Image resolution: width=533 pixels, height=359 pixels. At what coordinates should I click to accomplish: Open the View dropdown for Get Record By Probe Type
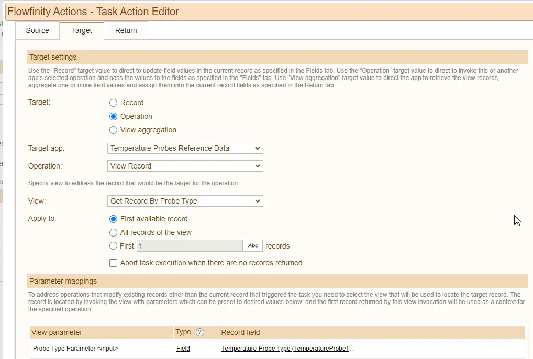(185, 201)
